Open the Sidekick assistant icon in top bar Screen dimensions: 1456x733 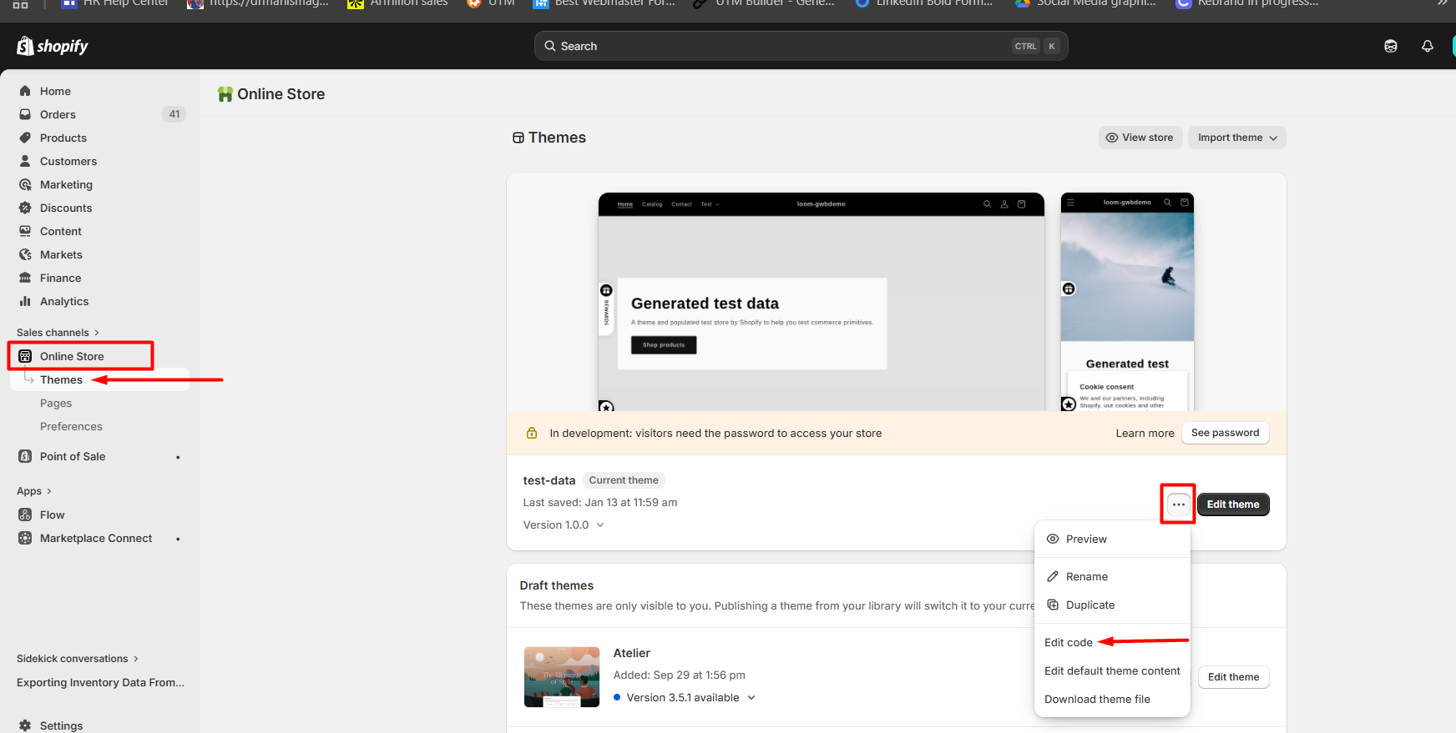[1390, 47]
